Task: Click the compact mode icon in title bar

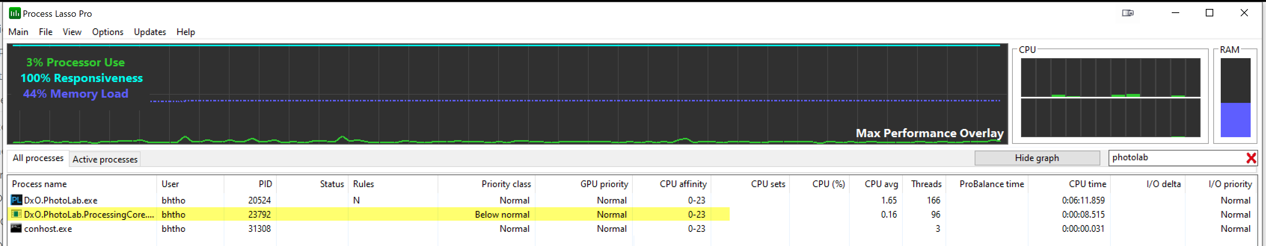Action: (1127, 13)
